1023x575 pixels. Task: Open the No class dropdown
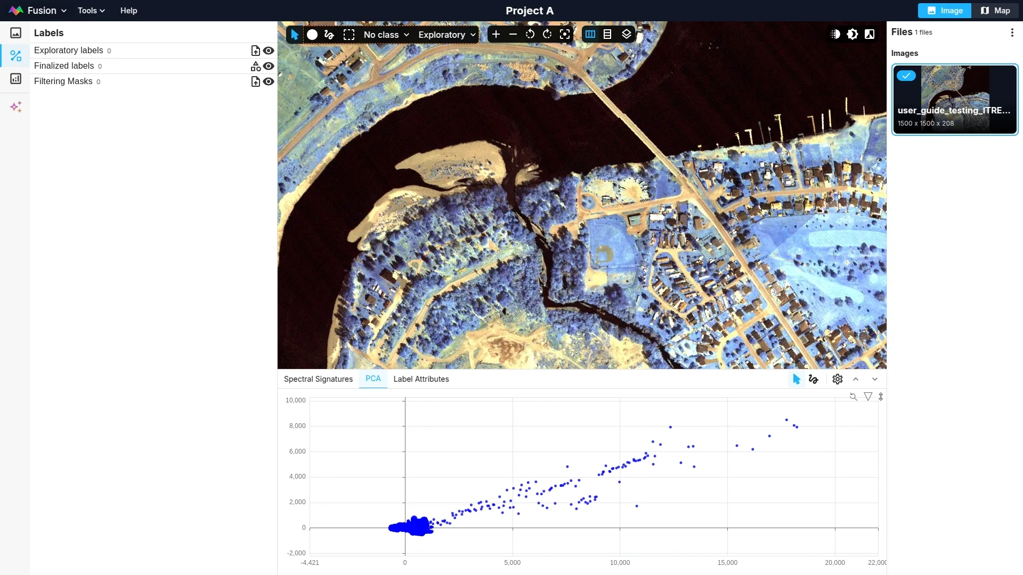tap(386, 35)
